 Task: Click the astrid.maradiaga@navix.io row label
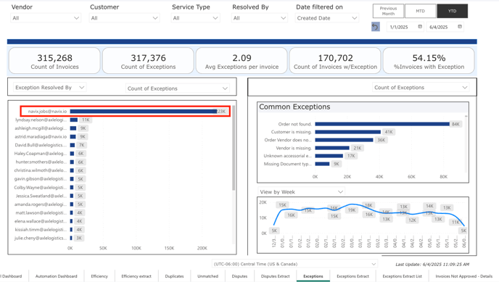click(41, 137)
